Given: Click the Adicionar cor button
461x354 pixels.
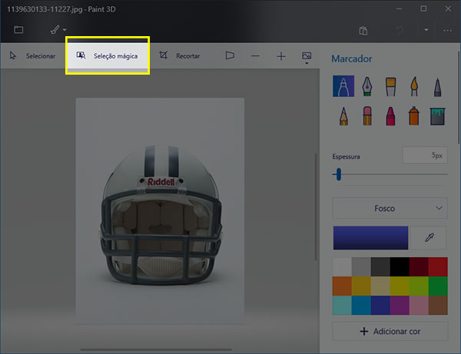Looking at the screenshot, I should point(390,332).
